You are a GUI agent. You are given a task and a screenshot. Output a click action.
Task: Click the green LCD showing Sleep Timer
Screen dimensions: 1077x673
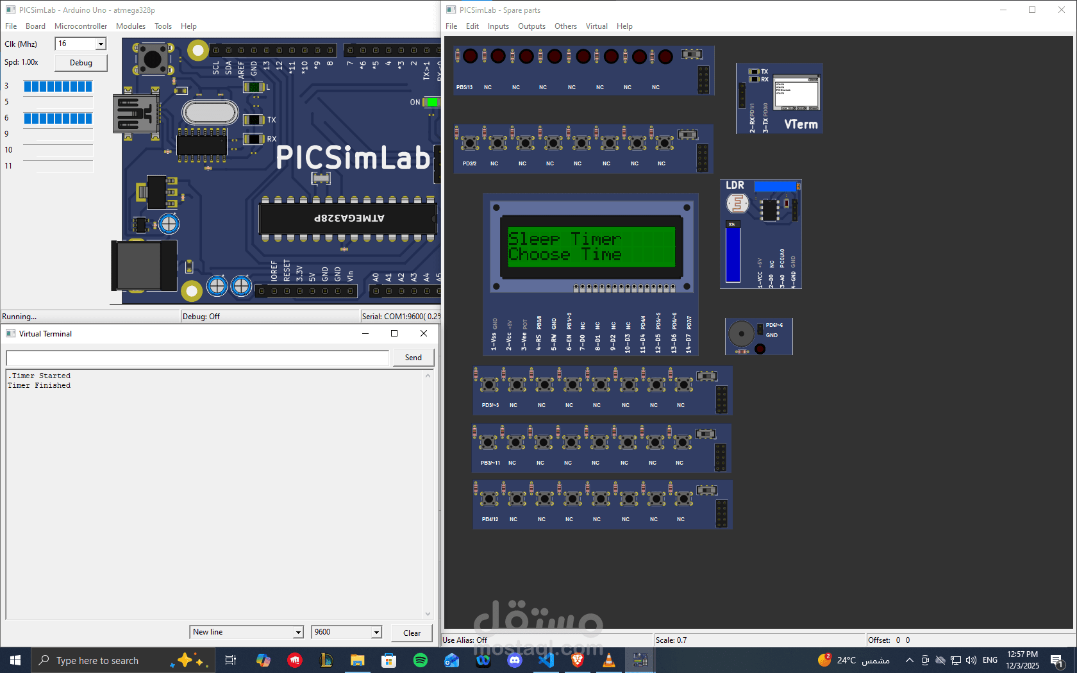pyautogui.click(x=592, y=246)
